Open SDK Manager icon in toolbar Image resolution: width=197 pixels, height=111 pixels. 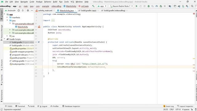point(187,6)
